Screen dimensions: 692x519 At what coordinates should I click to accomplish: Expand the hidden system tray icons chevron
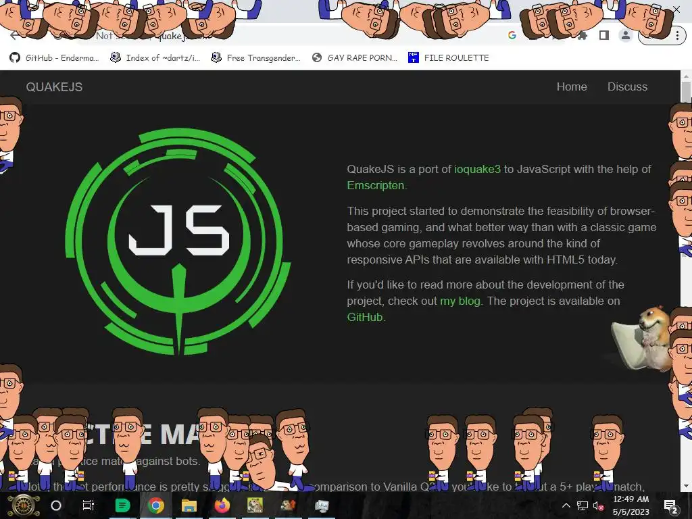coord(566,505)
